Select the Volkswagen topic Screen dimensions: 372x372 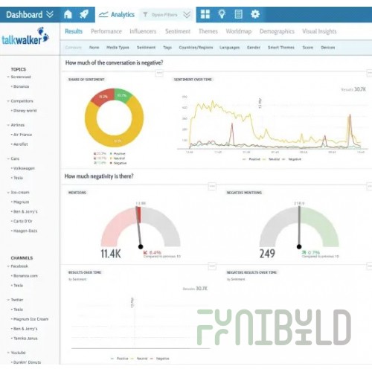coord(24,168)
